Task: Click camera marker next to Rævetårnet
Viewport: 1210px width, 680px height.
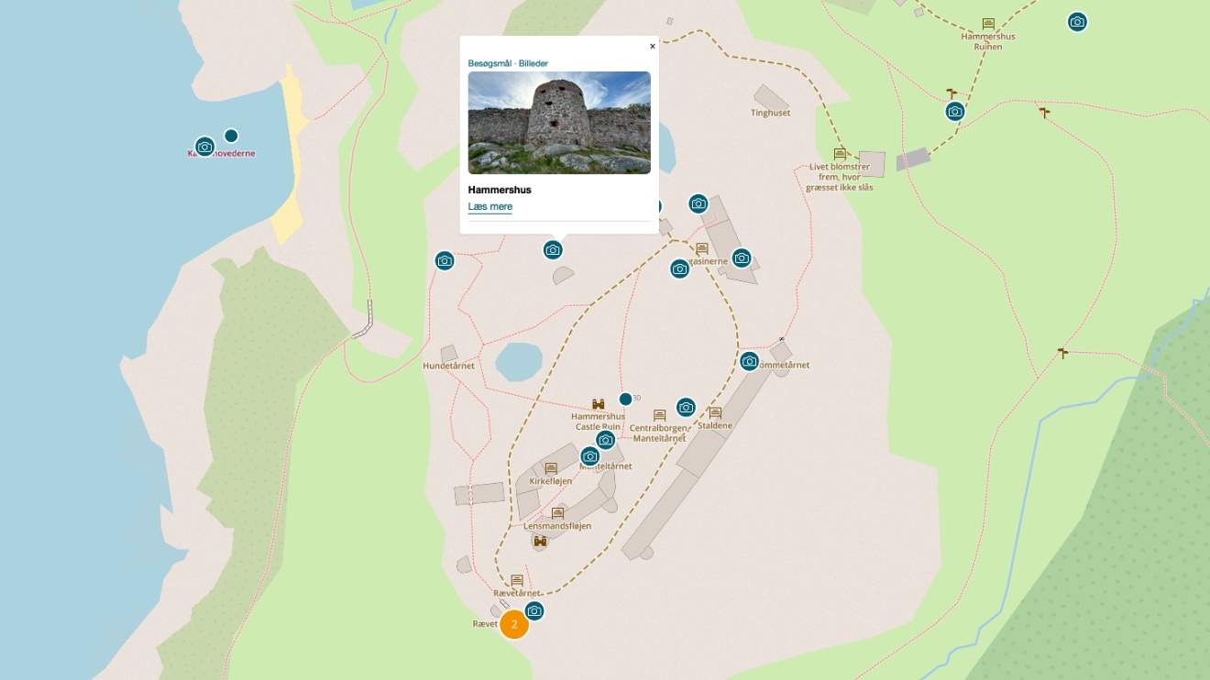Action: [x=534, y=610]
